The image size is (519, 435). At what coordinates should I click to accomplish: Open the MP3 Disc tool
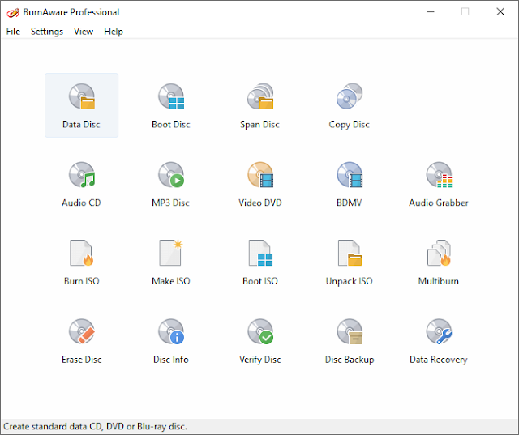[x=171, y=184]
